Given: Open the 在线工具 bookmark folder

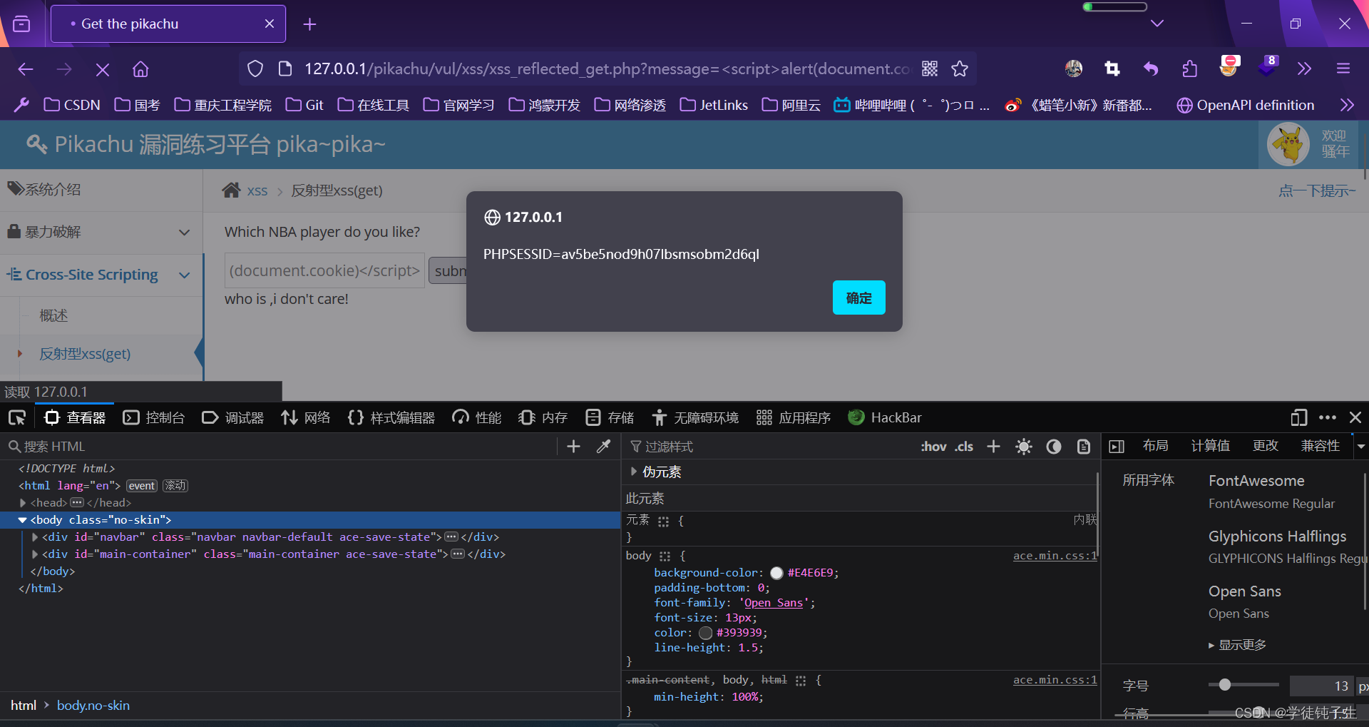Looking at the screenshot, I should point(374,105).
